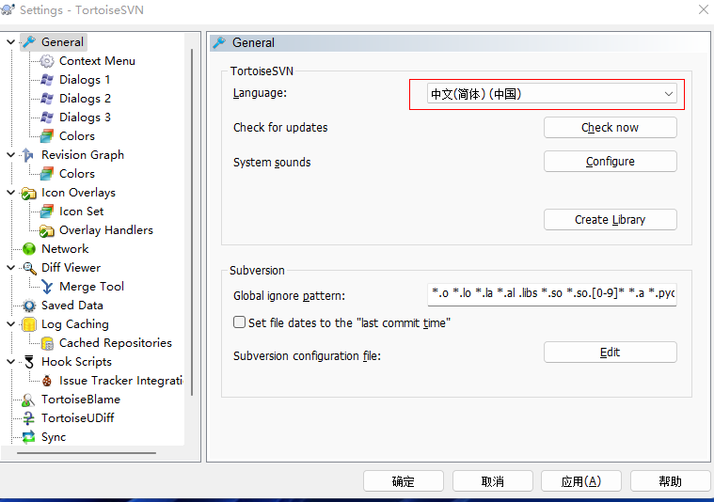714x502 pixels.
Task: Click the Global ignore pattern text field
Action: pos(552,295)
